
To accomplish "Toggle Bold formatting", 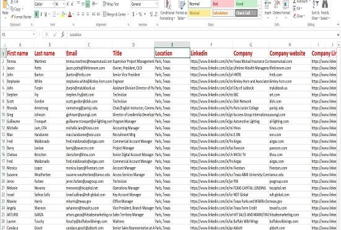I will (x=37, y=14).
